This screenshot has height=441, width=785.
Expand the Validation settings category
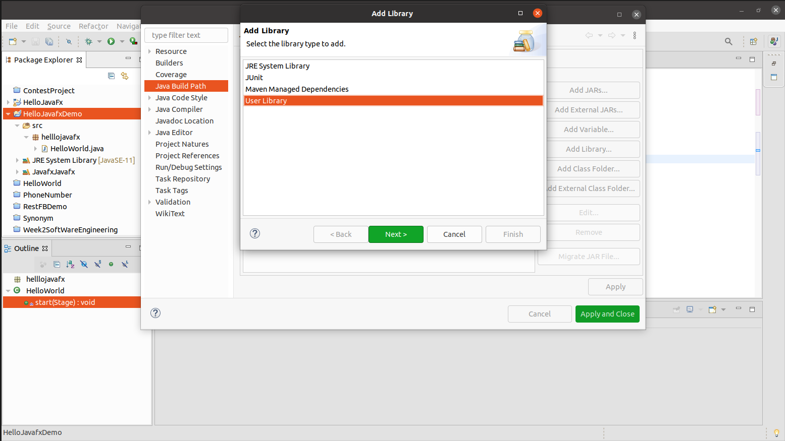pyautogui.click(x=149, y=202)
